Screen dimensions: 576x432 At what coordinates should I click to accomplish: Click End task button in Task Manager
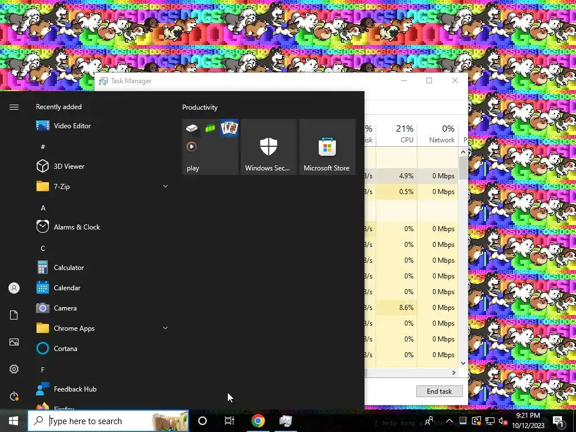coord(439,391)
